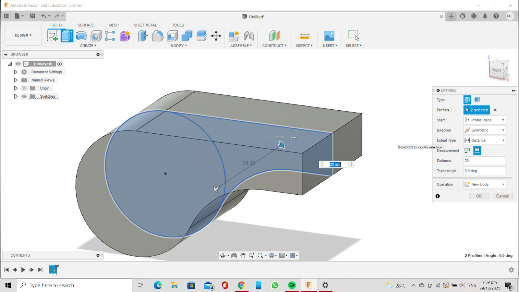Screen dimensions: 519x292
Task: Activate the Extrude tool in toolbar
Action: coord(67,36)
